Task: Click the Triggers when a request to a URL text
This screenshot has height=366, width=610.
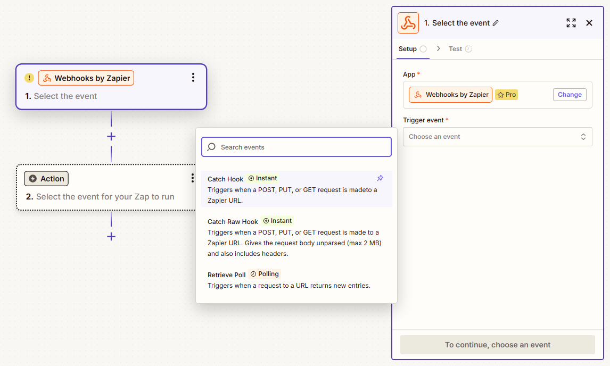Action: pyautogui.click(x=288, y=286)
